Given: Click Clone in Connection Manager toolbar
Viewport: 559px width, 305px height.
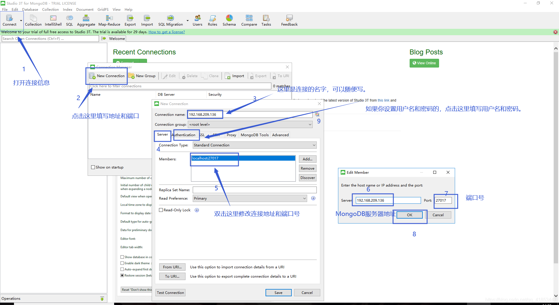Looking at the screenshot, I should [x=210, y=76].
